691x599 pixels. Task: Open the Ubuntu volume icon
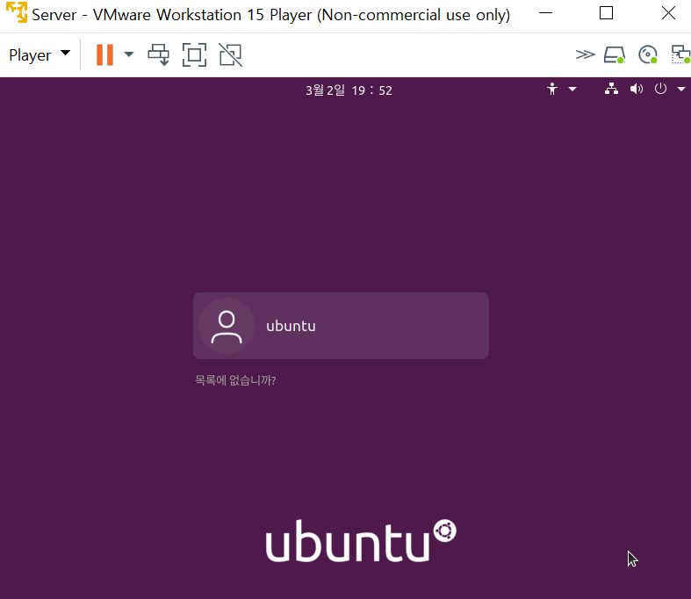(x=637, y=89)
